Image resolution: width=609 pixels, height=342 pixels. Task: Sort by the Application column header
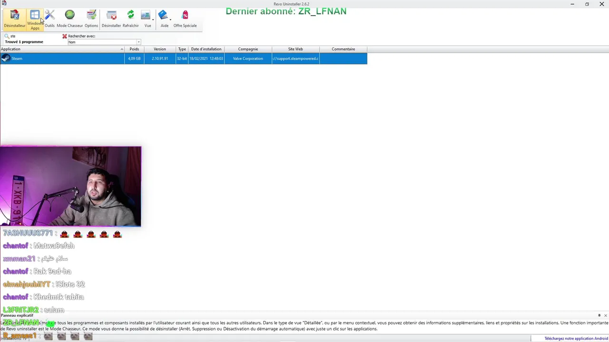(62, 49)
